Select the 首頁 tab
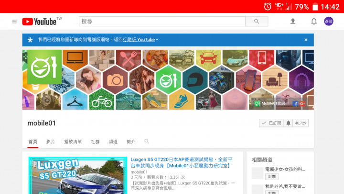The height and width of the screenshot is (194, 344). 33,142
